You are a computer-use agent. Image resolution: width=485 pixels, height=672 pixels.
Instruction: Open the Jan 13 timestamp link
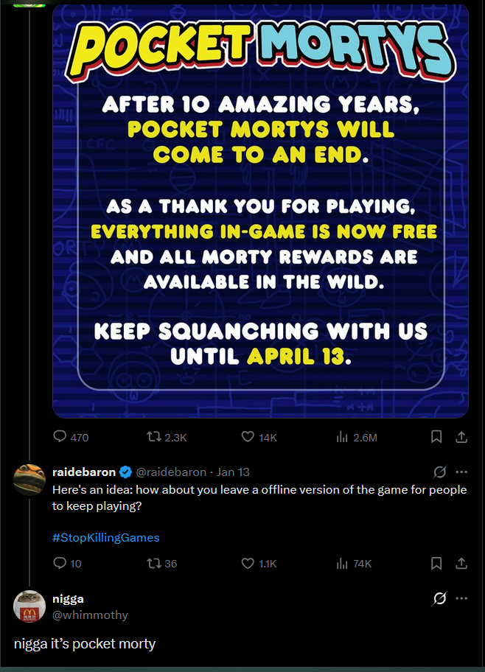pos(233,472)
